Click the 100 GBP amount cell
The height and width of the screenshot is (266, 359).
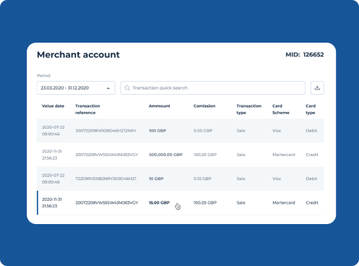point(157,131)
